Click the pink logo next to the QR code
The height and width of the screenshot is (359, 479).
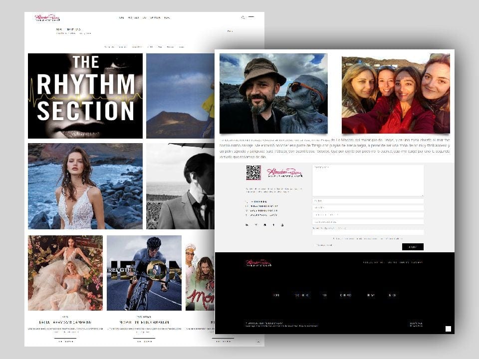pyautogui.click(x=284, y=173)
